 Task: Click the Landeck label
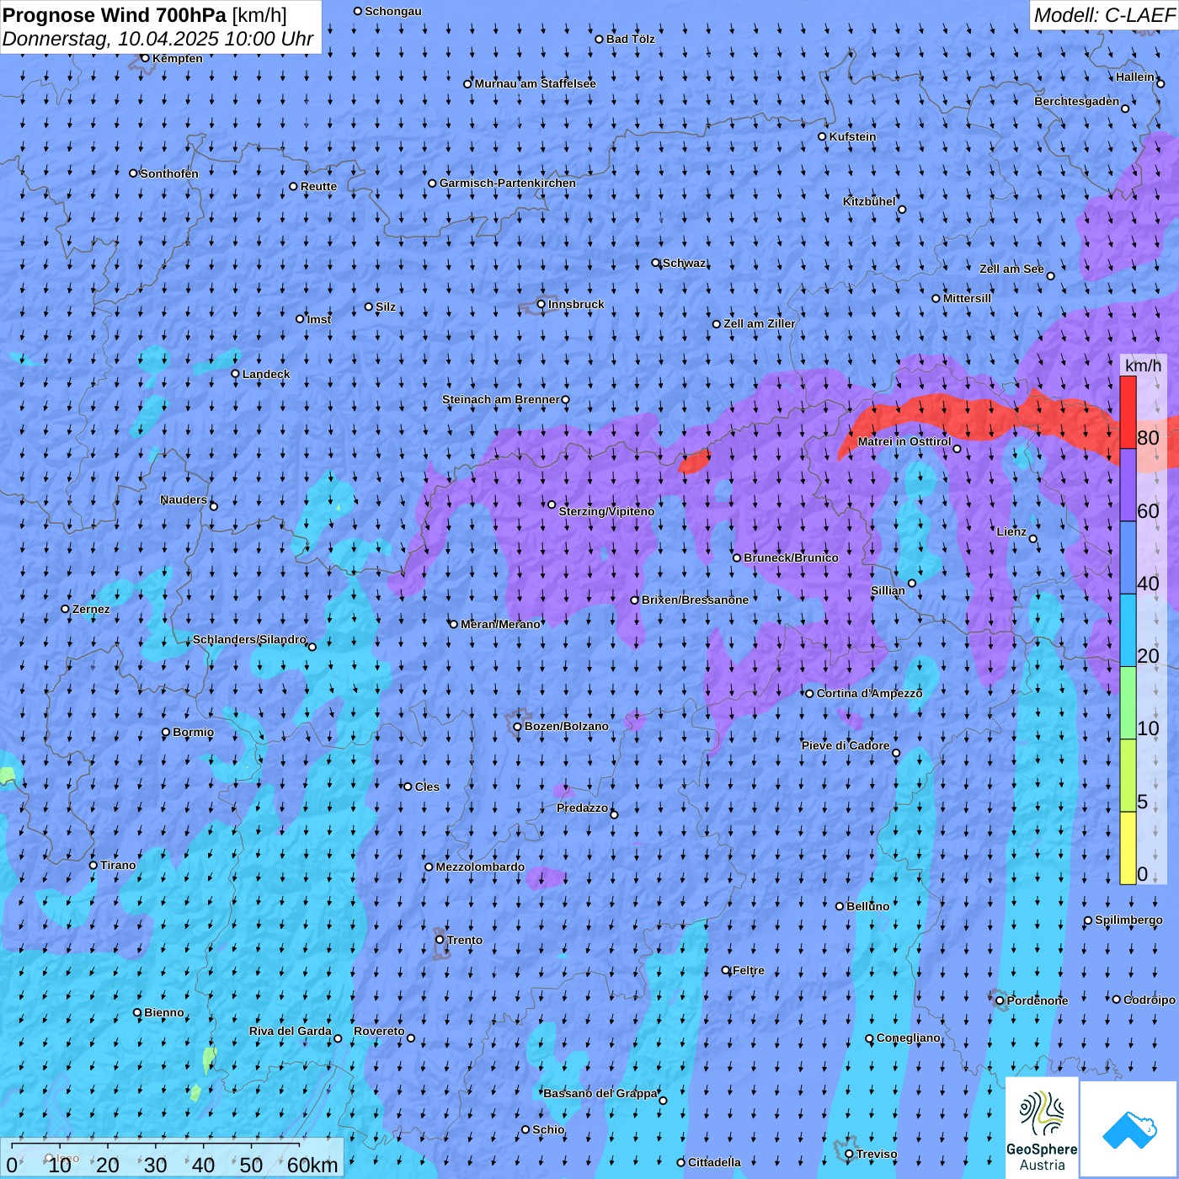click(x=266, y=374)
